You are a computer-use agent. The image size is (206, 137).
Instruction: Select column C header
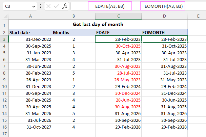click(x=118, y=16)
